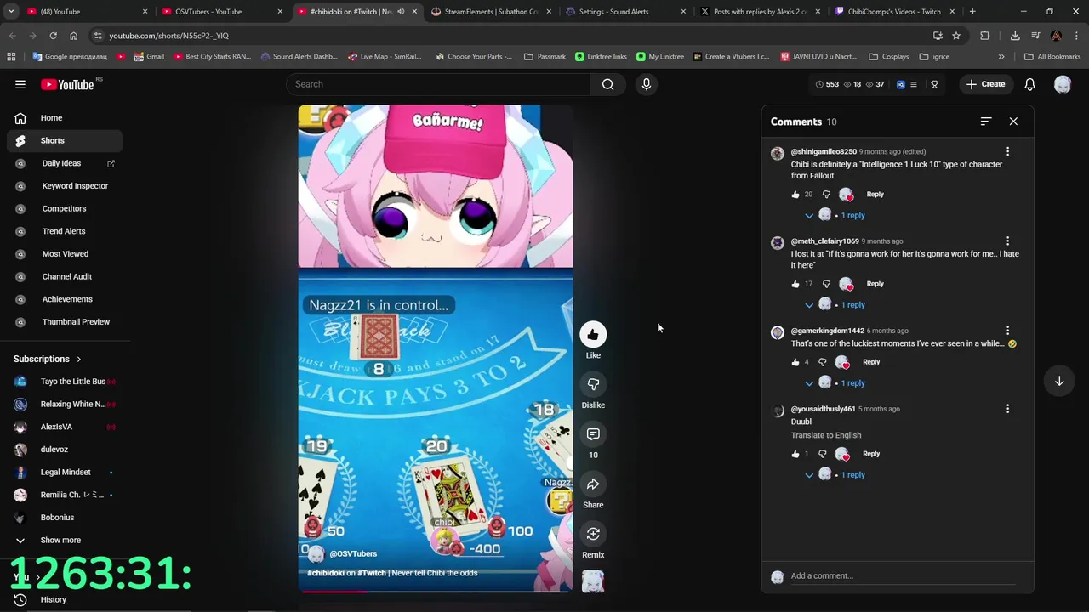Open options for shinigamileo8250's comment
This screenshot has width=1089, height=612.
pos(1007,151)
